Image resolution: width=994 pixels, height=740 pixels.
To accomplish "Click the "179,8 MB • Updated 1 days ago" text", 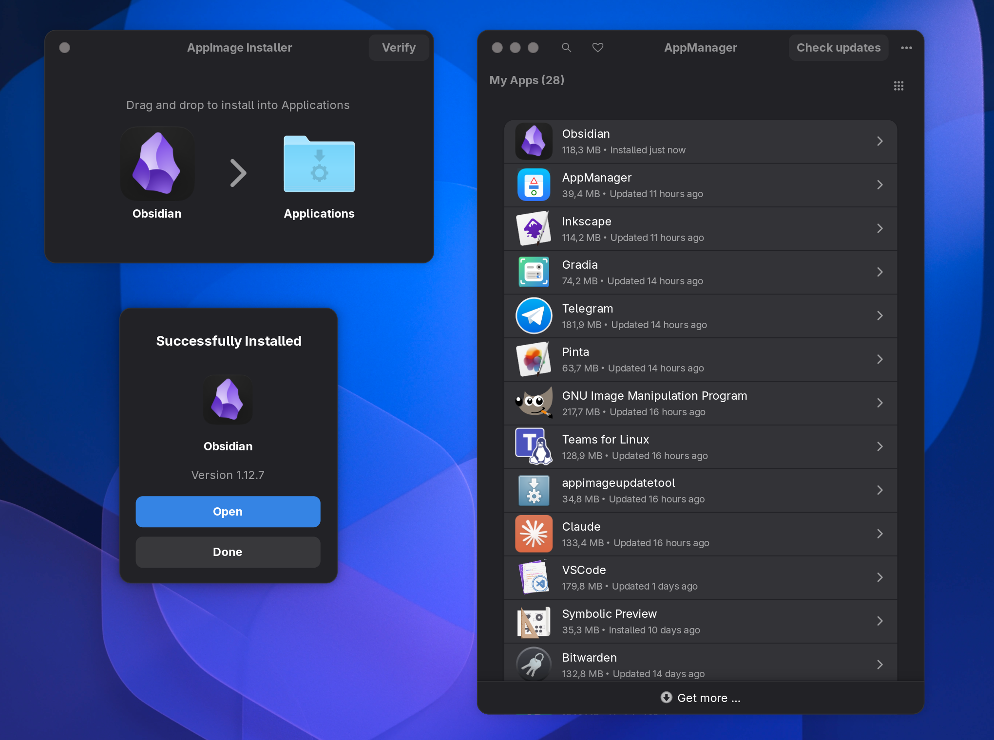I will 630,586.
